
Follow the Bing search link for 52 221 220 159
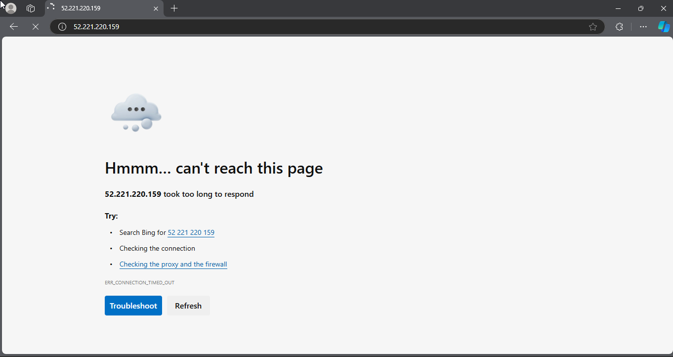point(191,232)
